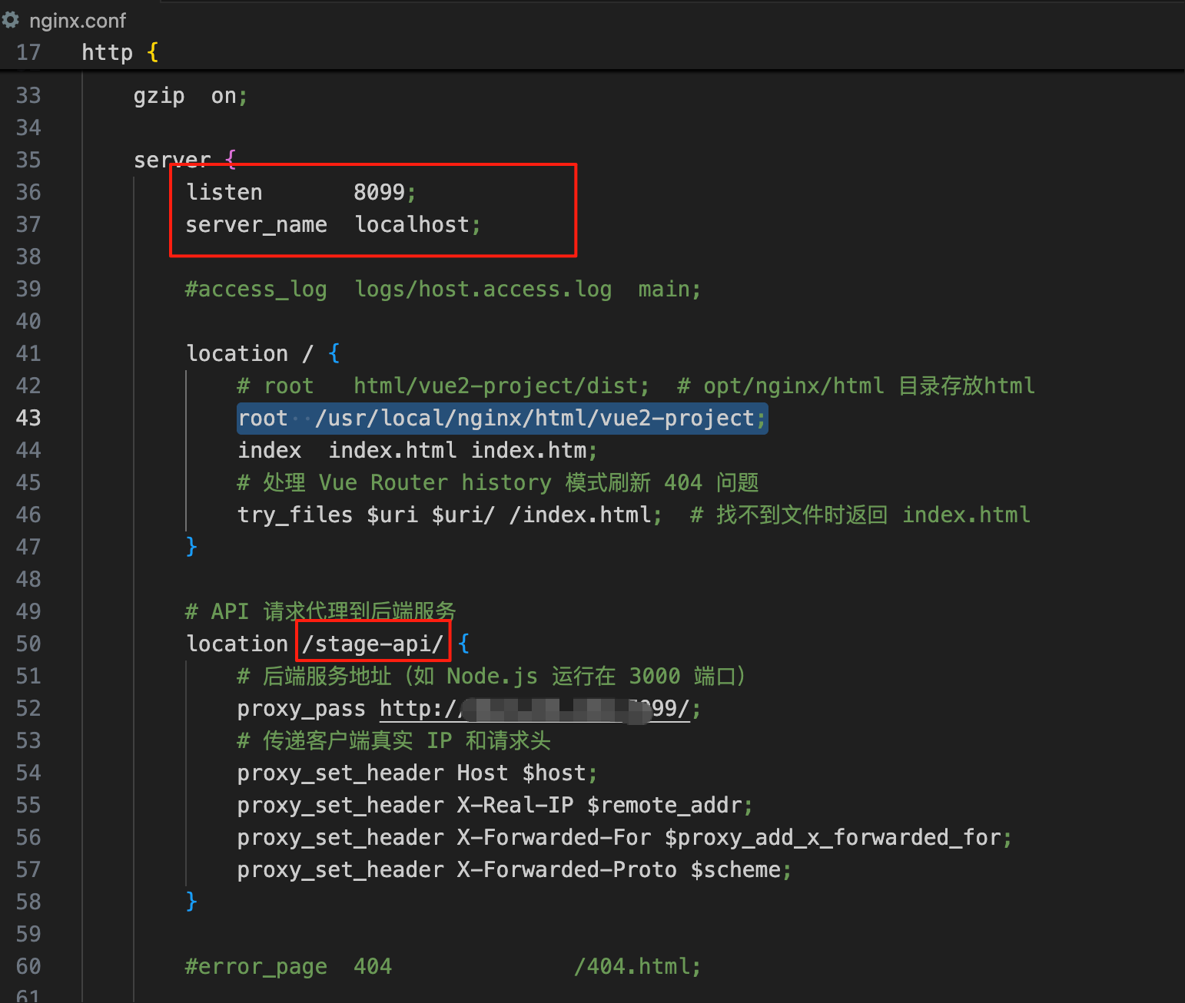Image resolution: width=1185 pixels, height=1003 pixels.
Task: Click the /stage-api/ location path
Action: click(373, 644)
